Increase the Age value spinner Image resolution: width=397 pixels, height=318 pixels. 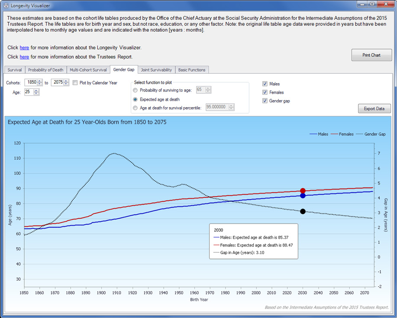pos(36,90)
